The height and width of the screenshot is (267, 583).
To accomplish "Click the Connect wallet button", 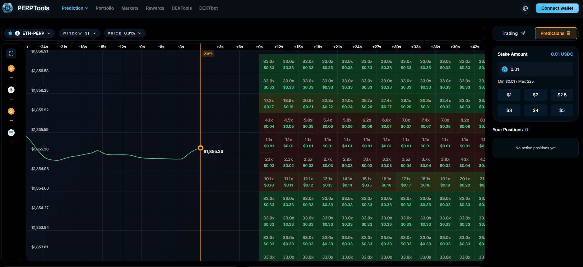I will 557,8.
